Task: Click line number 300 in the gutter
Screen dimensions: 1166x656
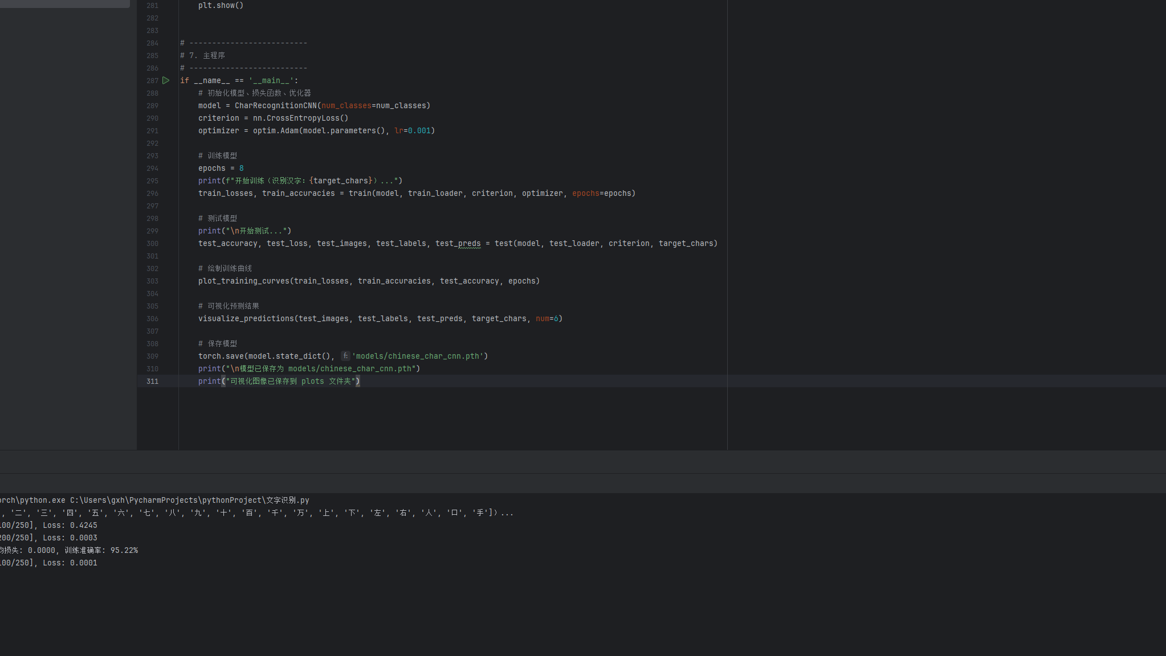Action: click(x=152, y=244)
